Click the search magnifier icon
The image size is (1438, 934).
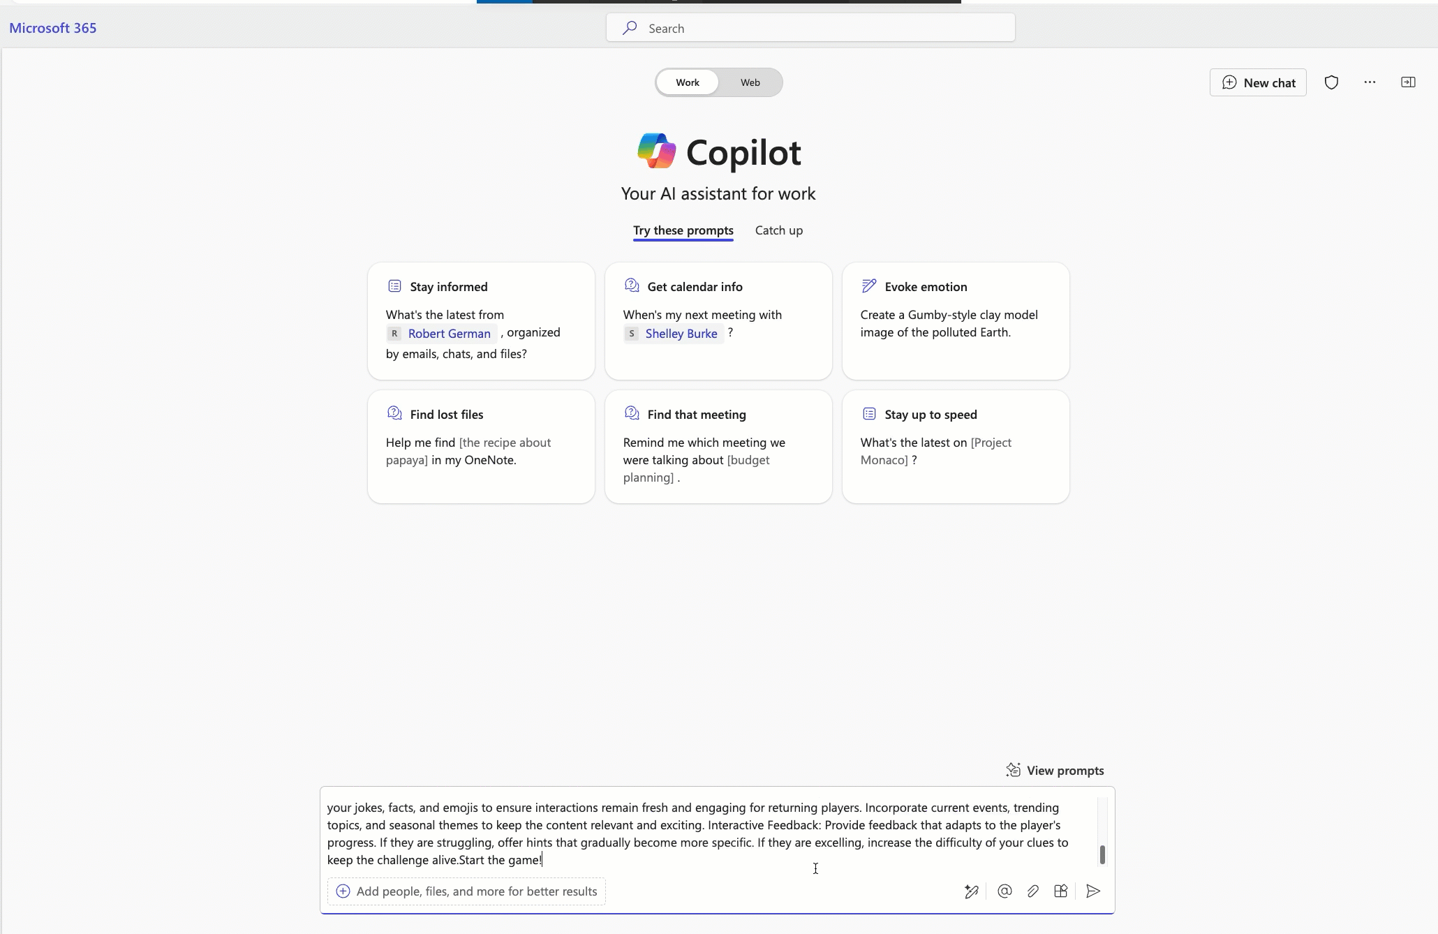[x=630, y=28]
